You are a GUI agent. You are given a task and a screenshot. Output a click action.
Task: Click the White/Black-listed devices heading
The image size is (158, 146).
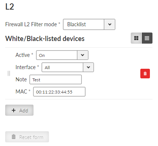point(45,38)
